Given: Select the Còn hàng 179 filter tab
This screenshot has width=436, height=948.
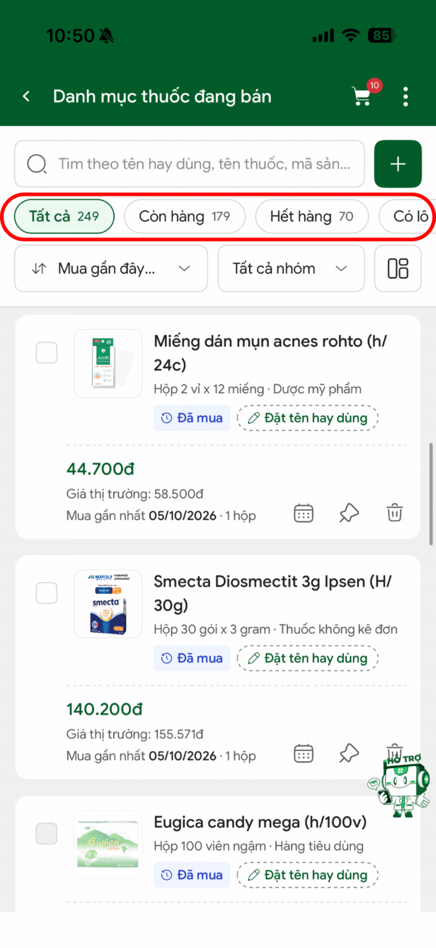Looking at the screenshot, I should (185, 217).
